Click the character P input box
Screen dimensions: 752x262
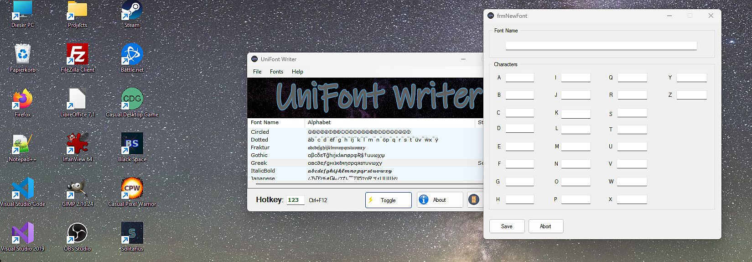[576, 199]
